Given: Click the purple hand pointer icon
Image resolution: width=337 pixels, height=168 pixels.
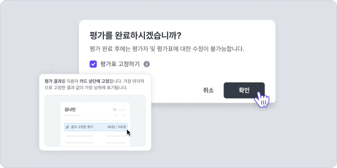Looking at the screenshot, I should click(x=262, y=99).
